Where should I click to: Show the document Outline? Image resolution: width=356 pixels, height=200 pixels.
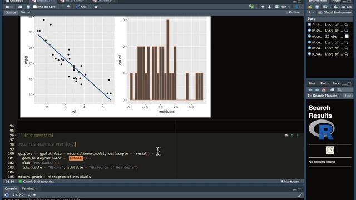point(293,12)
